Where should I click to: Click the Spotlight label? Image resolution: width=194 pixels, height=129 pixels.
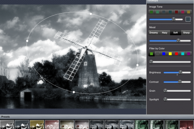154,100
